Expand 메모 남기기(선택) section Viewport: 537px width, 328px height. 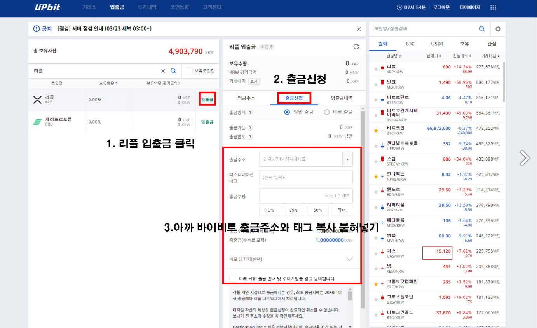(x=349, y=259)
